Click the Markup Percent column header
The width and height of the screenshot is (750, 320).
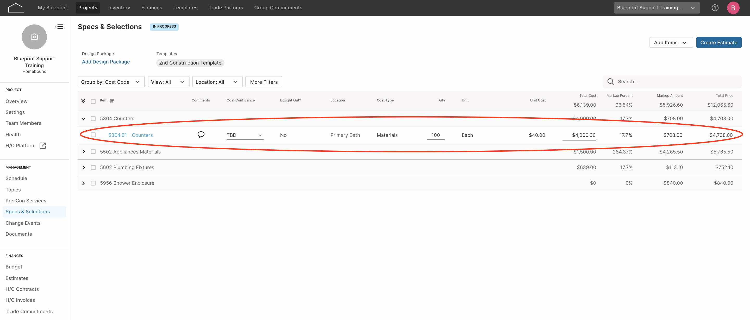619,95
